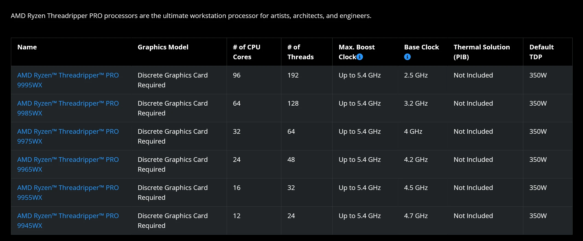Screen dimensions: 583x241
Task: Select the 2.5 GHz base clock cell
Action: click(415, 75)
